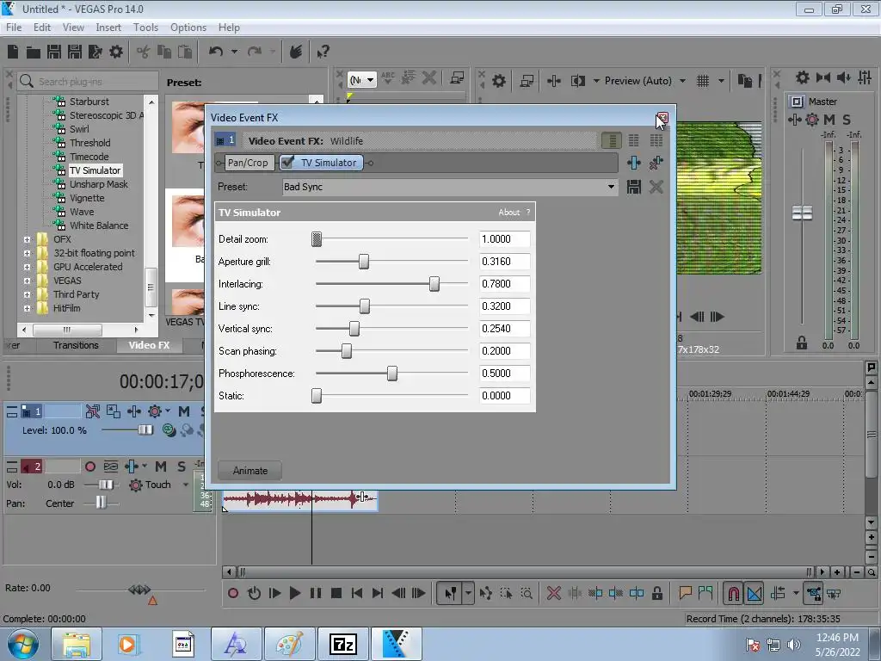The height and width of the screenshot is (661, 881).
Task: Expand the VEGAS plug-in folder
Action: pos(27,281)
